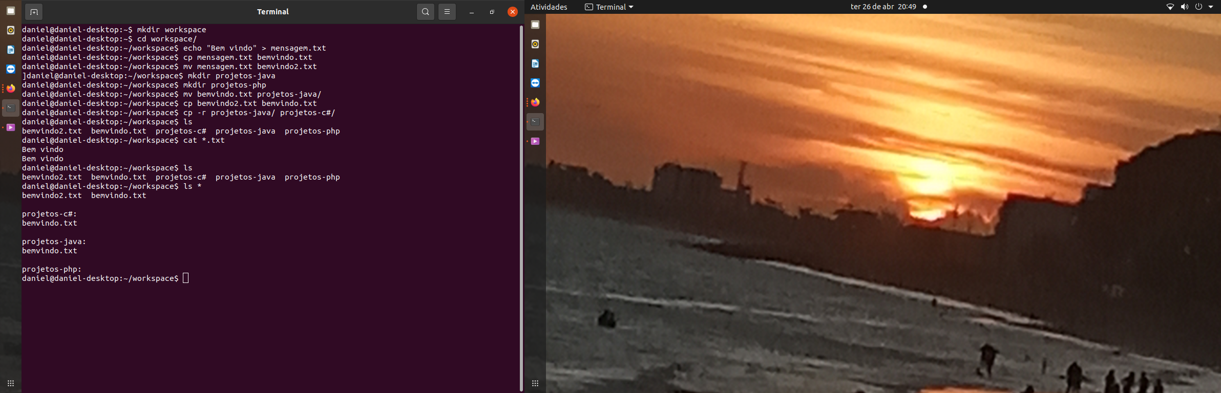The width and height of the screenshot is (1221, 393).
Task: Open the purple video app in the dock beside the terminal
Action: coord(11,127)
